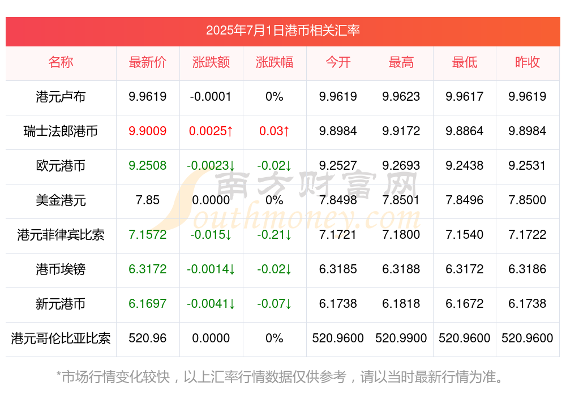Screen dimensions: 566x395
Task: Click the 涨跌幅 column header
Action: coord(275,62)
